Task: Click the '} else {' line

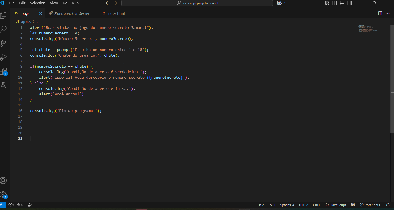Action: pyautogui.click(x=39, y=83)
